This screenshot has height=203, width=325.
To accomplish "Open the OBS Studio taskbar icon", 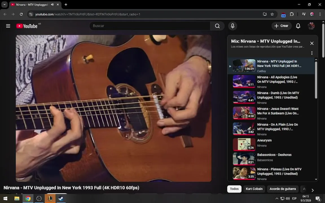I will pos(39,198).
